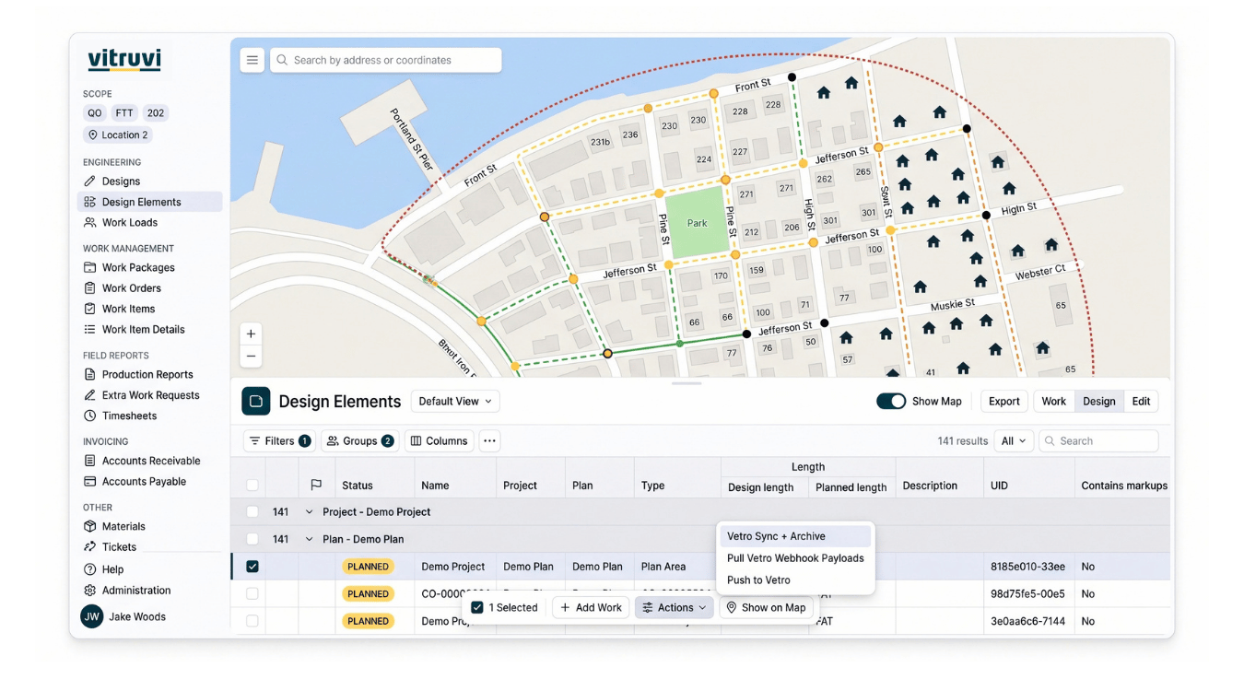
Task: Click the Production Reports document icon
Action: [x=89, y=375]
